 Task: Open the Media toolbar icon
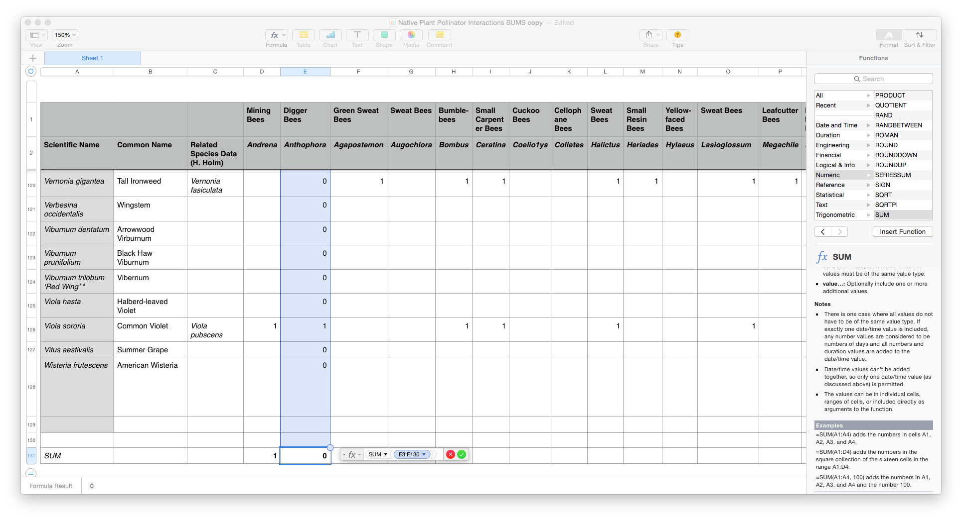click(x=411, y=35)
